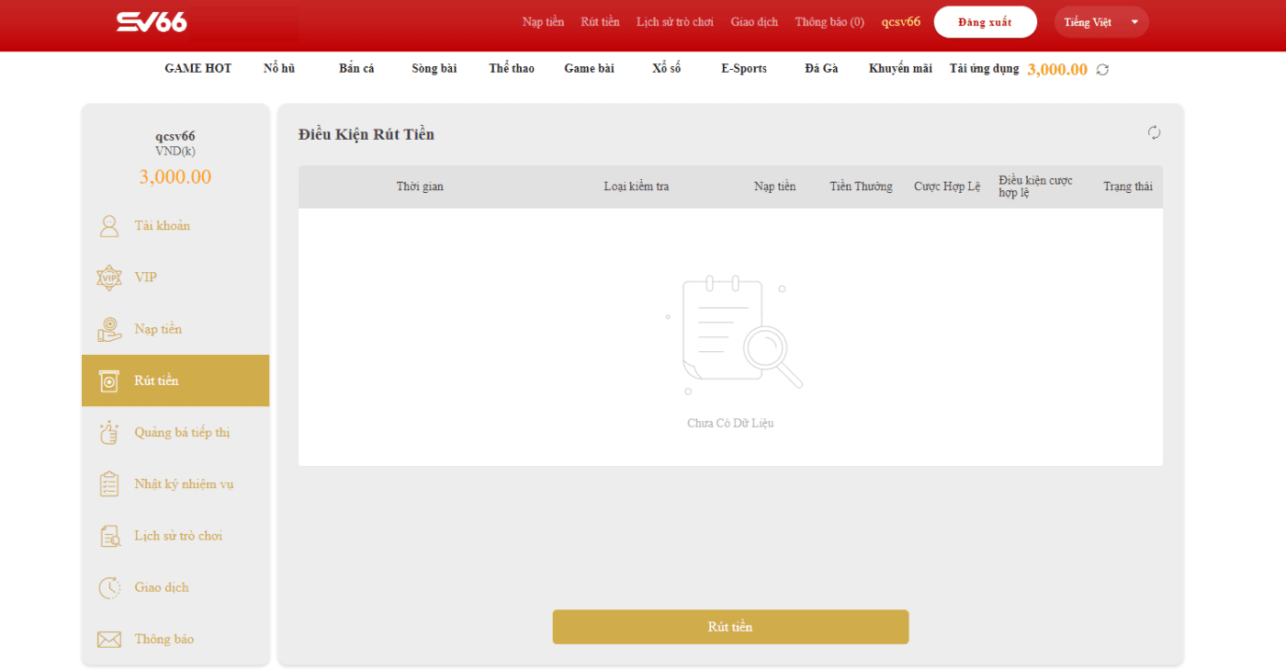Click the Nạp tiền hand-coin icon in sidebar
The width and height of the screenshot is (1286, 670).
(109, 329)
